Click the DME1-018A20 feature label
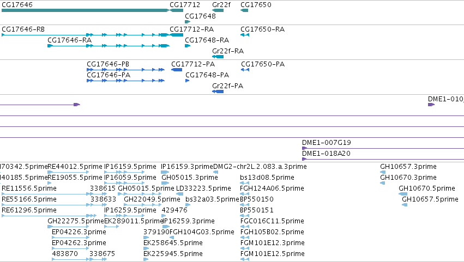 (x=327, y=154)
